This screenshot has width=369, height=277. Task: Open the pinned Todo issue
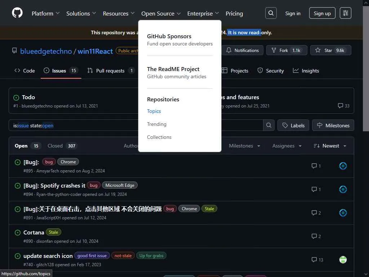(28, 97)
